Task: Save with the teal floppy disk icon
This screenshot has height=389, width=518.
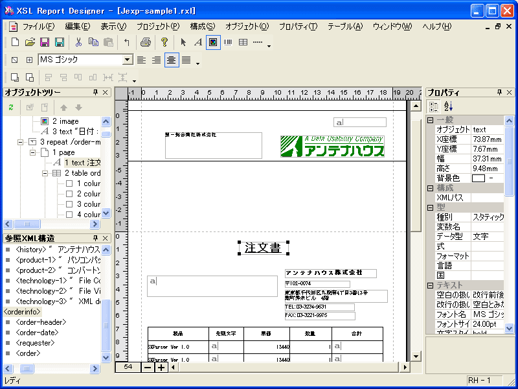Action: coord(60,42)
